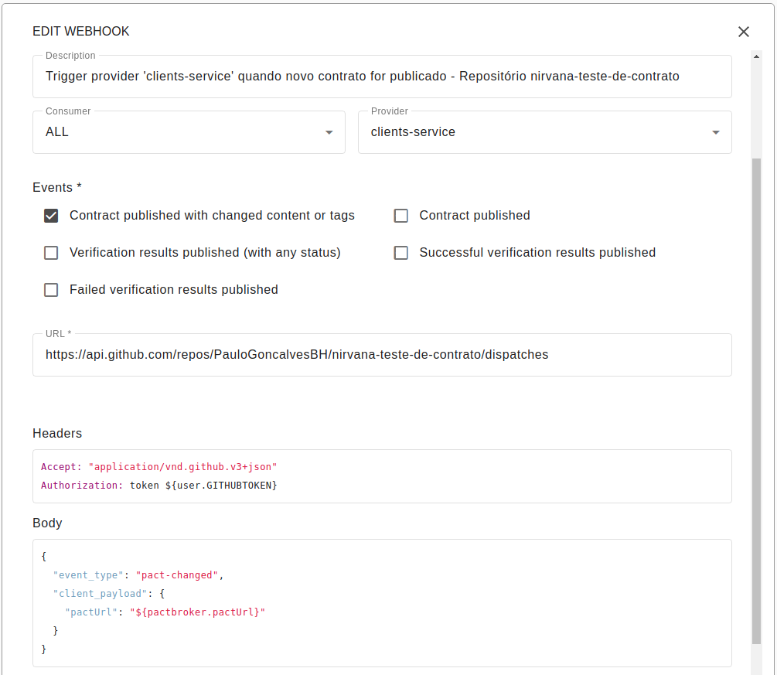Viewport: 777px width, 675px height.
Task: Uncheck Contract published with changed content checkbox
Action: [51, 216]
